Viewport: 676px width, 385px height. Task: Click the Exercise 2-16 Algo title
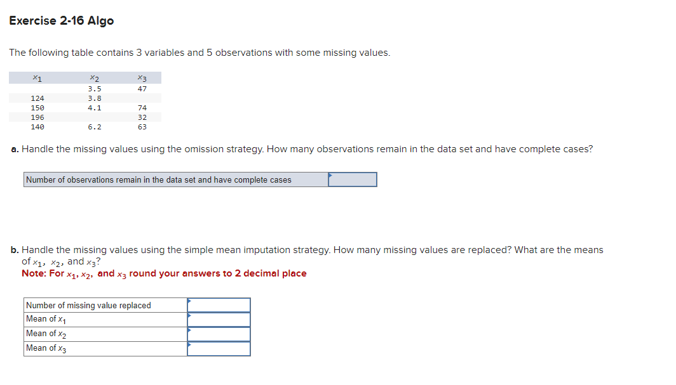click(60, 20)
